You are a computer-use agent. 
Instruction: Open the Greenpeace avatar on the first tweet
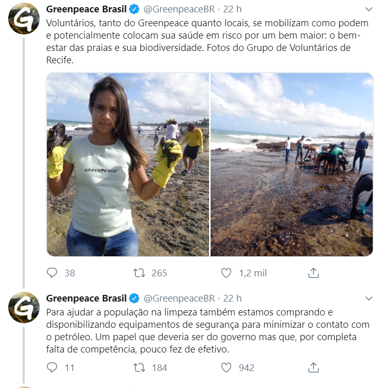click(24, 19)
